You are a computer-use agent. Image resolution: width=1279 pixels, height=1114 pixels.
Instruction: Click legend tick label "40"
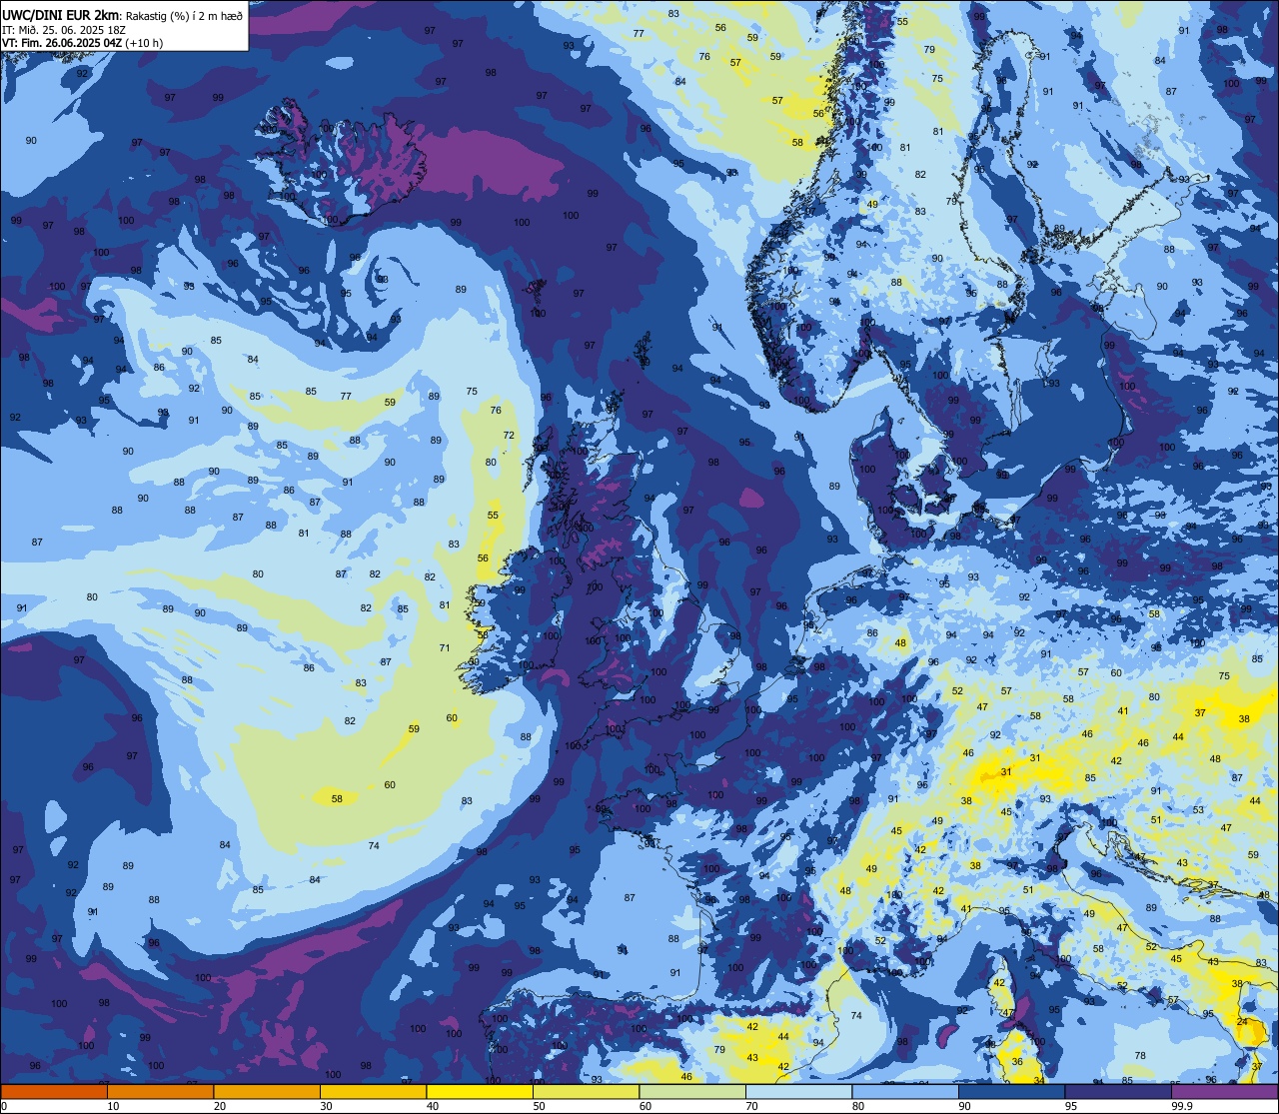click(433, 1106)
